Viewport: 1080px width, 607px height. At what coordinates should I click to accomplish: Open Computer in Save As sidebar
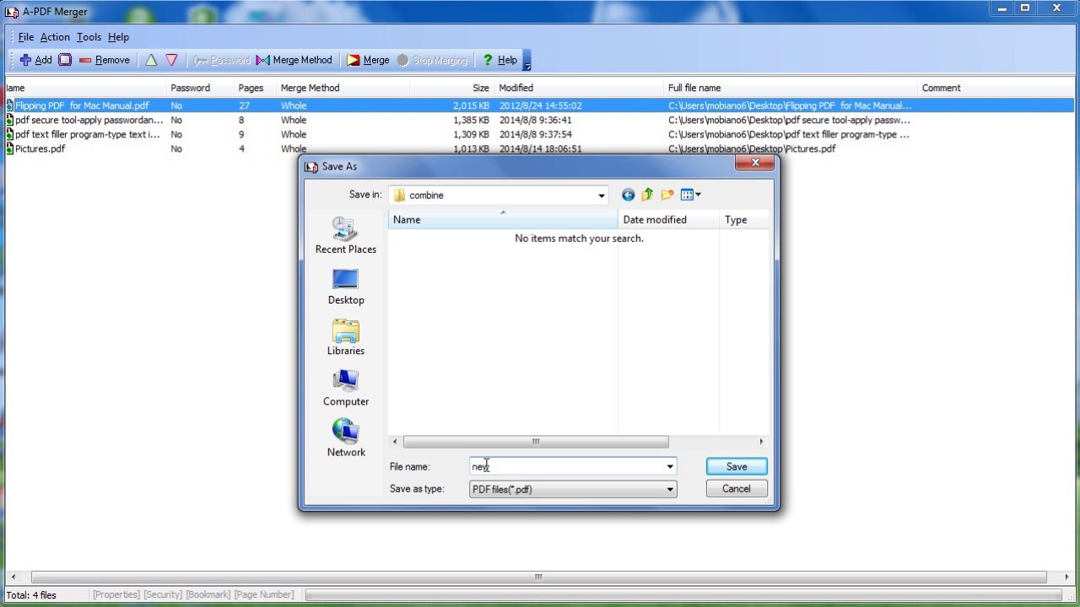pyautogui.click(x=346, y=388)
